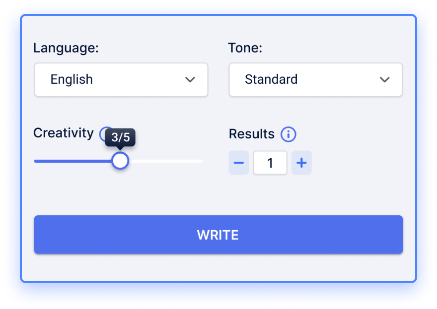Focus the Results number field showing 1
The width and height of the screenshot is (437, 309).
coord(270,163)
